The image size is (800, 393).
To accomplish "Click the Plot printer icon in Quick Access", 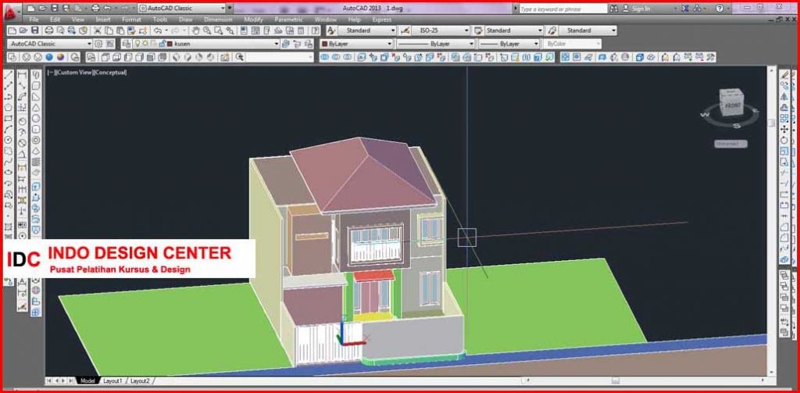I will [x=95, y=8].
